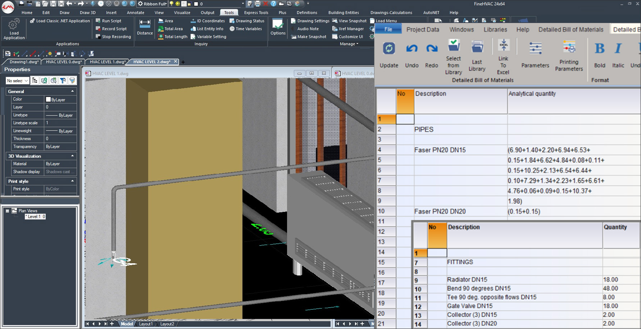Open Printing Parameters settings
This screenshot has width=641, height=329.
point(569,48)
